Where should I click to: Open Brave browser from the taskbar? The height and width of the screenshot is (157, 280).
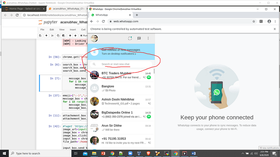pyautogui.click(x=148, y=153)
